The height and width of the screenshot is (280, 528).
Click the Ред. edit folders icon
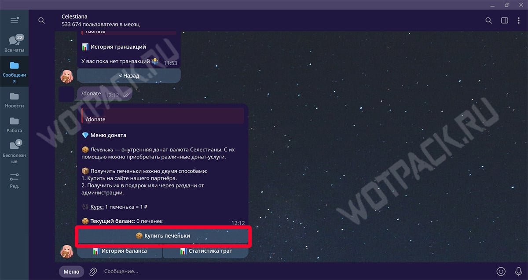pos(15,180)
